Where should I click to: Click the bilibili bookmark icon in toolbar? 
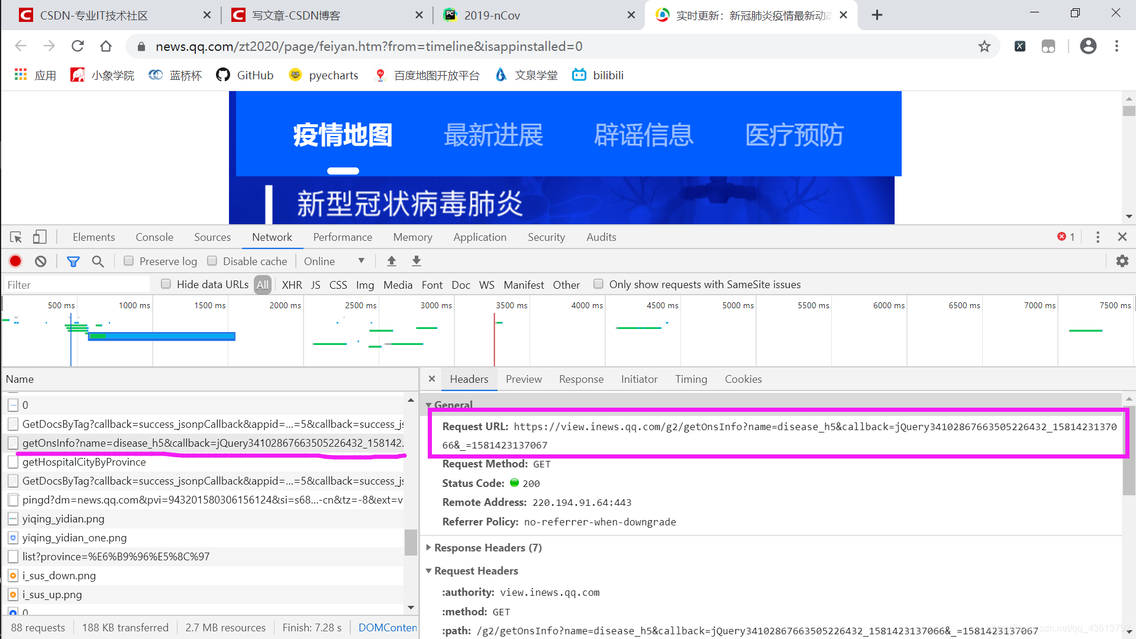pos(580,75)
